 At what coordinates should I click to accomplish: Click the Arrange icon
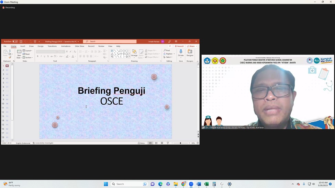(134, 52)
